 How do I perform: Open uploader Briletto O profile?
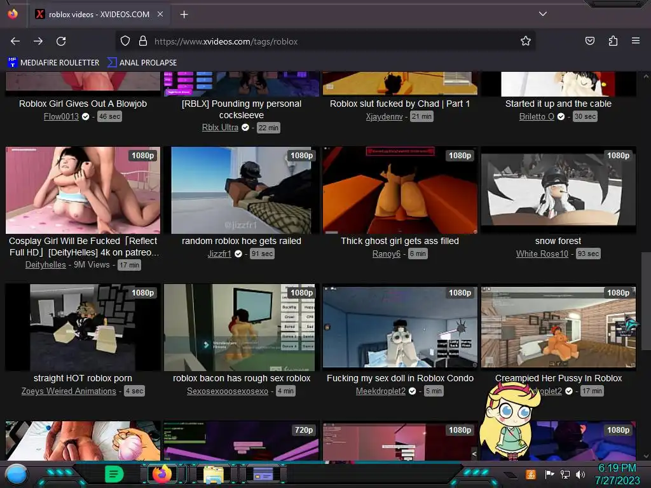[537, 117]
